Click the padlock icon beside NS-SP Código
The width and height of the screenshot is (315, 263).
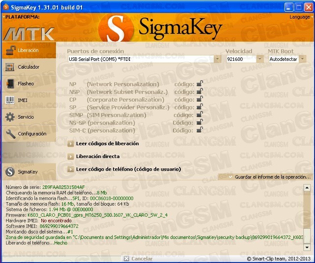pos(200,122)
